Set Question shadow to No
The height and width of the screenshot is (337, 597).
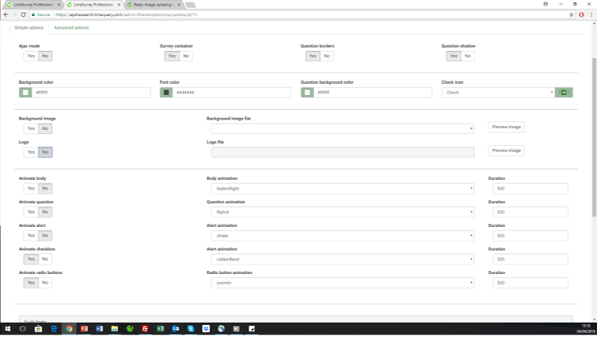(468, 56)
